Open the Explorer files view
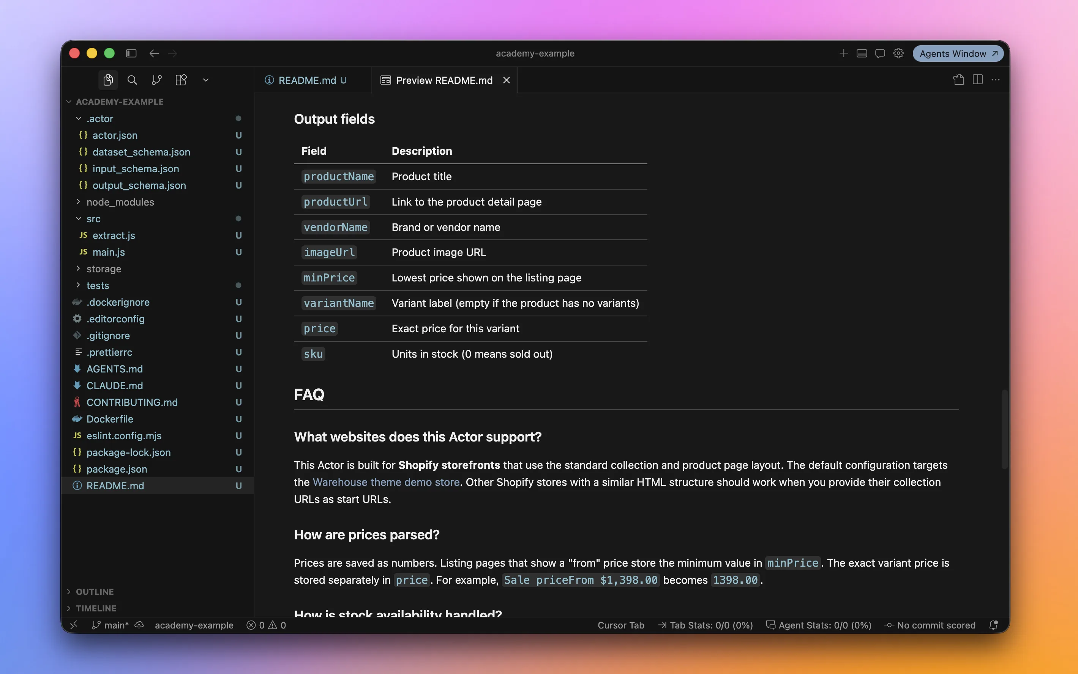The image size is (1078, 674). tap(108, 80)
